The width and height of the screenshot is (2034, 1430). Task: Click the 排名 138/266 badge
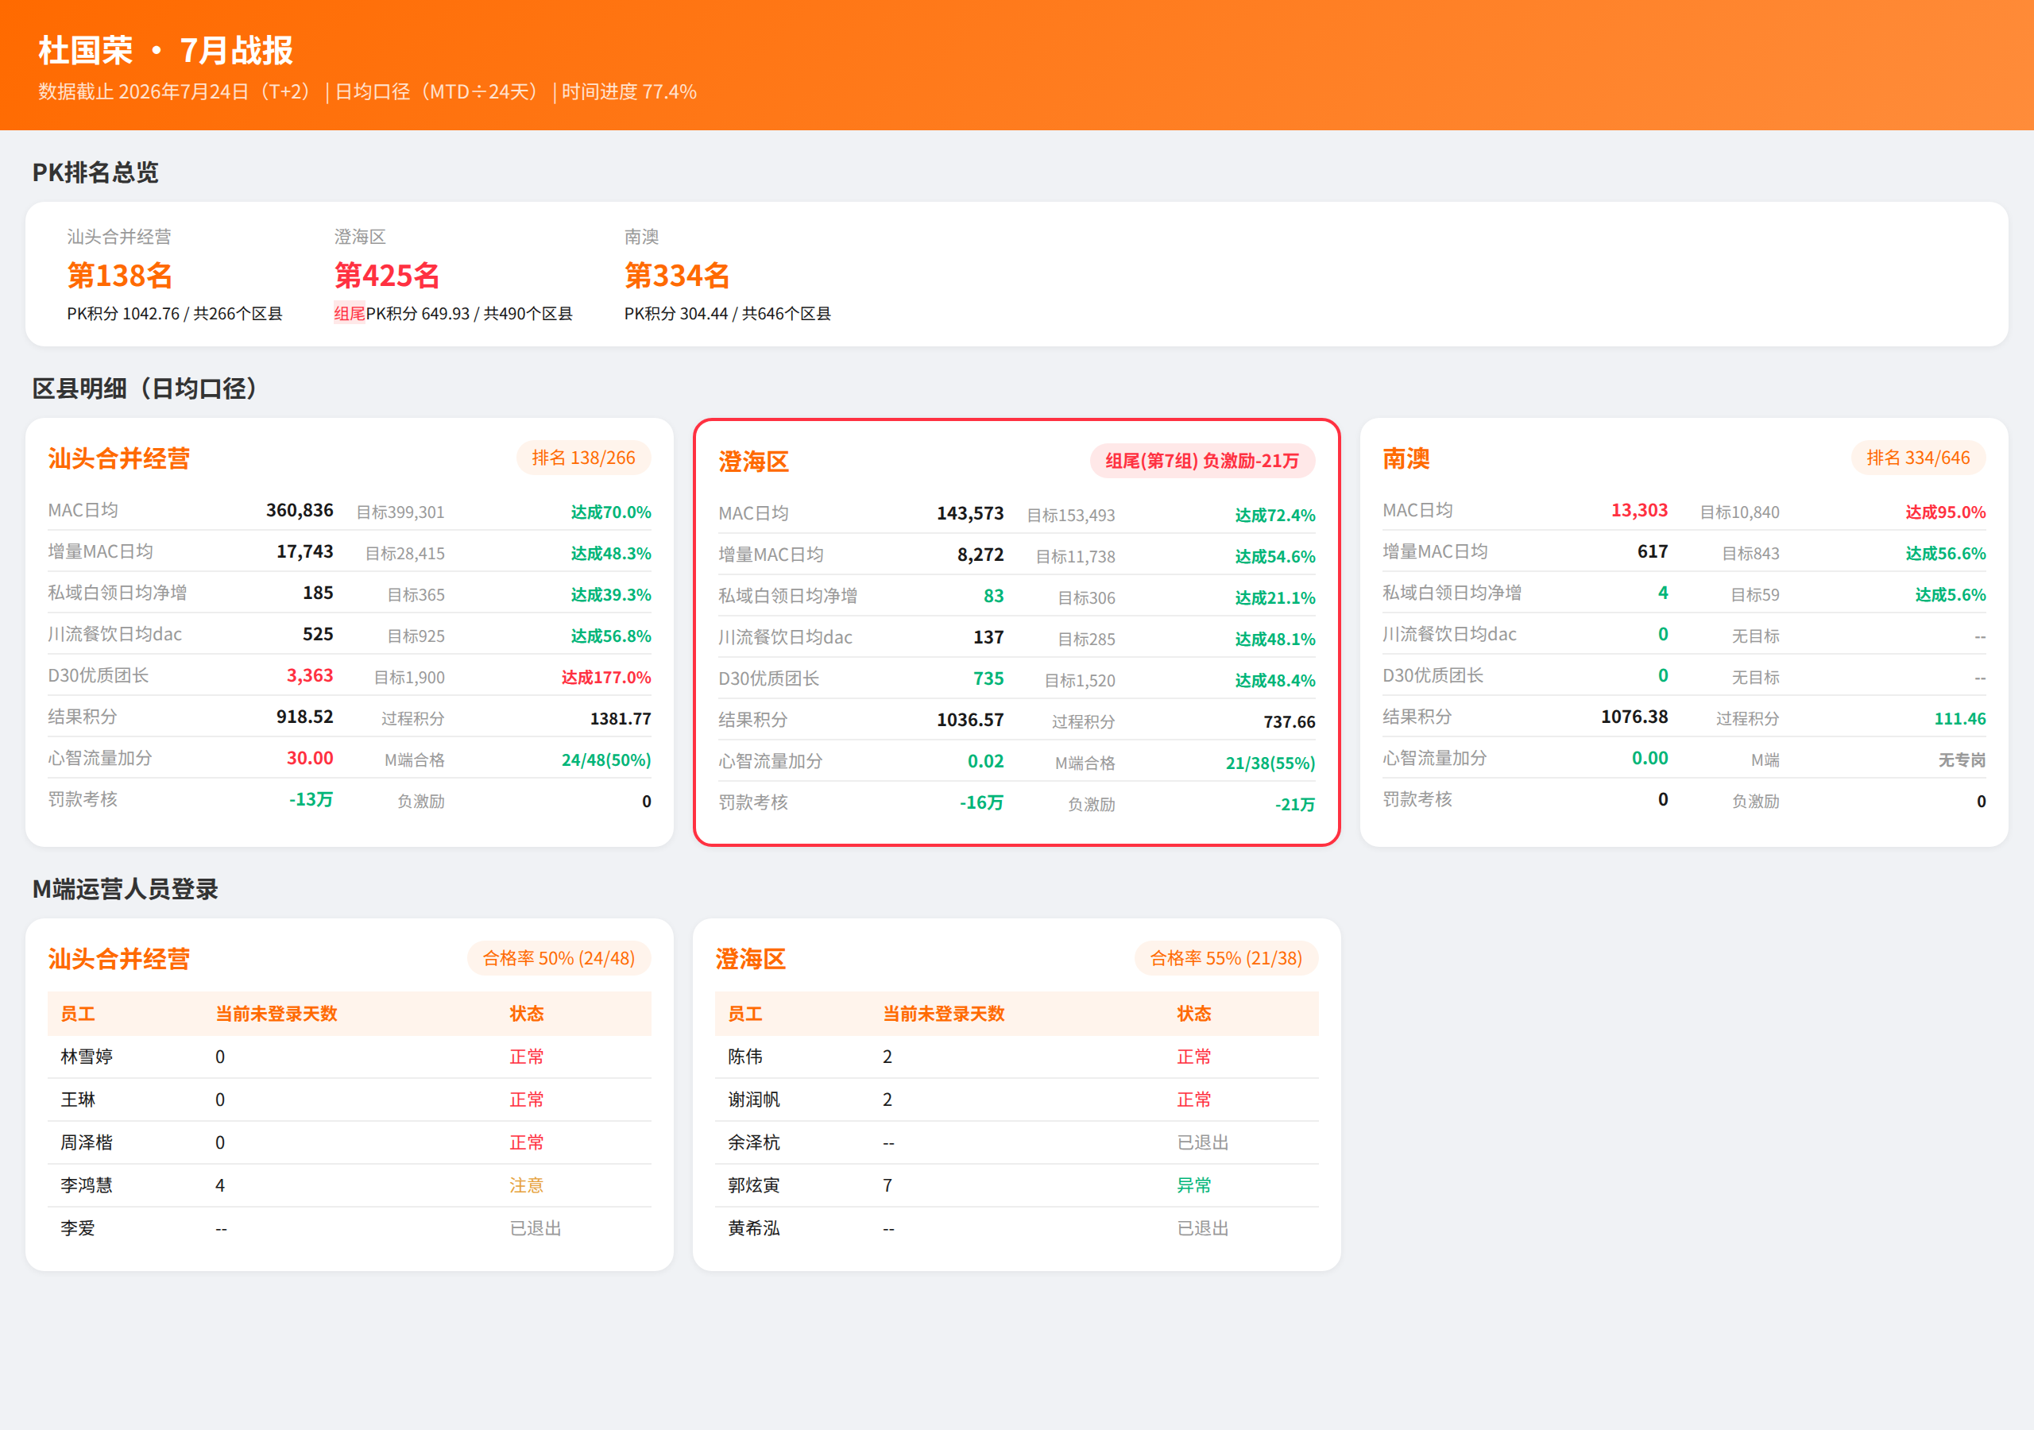coord(584,458)
